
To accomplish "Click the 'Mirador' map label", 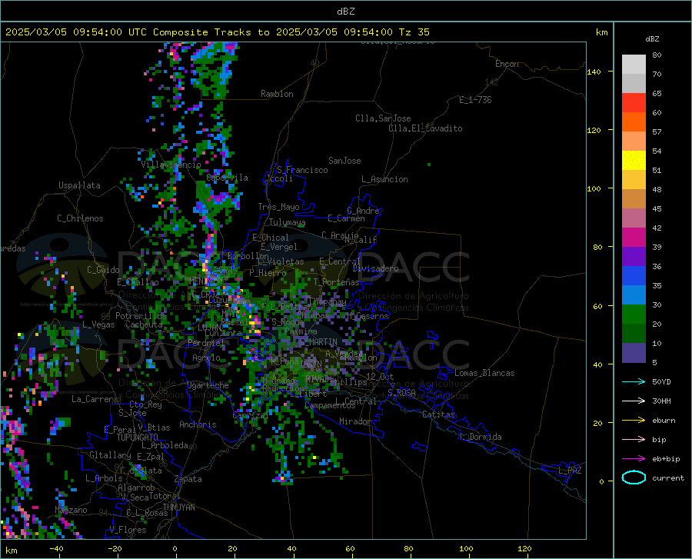I will point(355,421).
